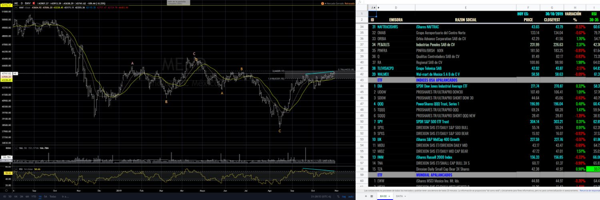Select the 1D time range

click(x=4, y=196)
